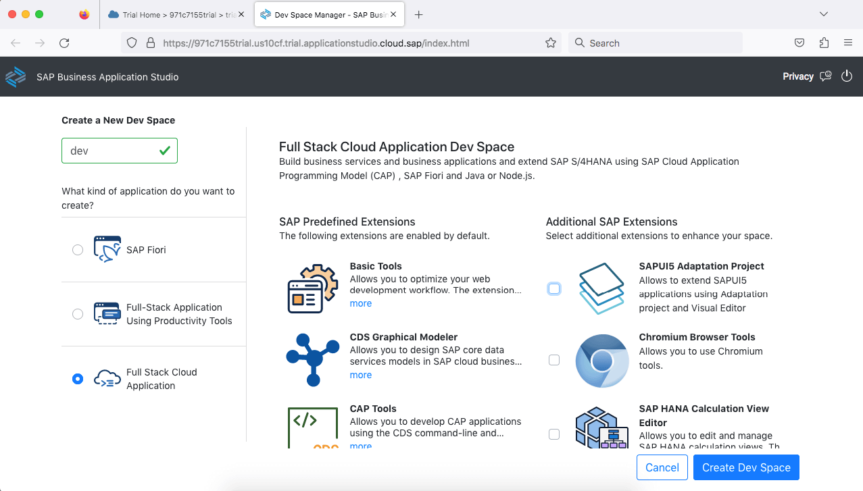Viewport: 863px width, 491px height.
Task: Switch to the Trial Home tab
Action: 176,14
